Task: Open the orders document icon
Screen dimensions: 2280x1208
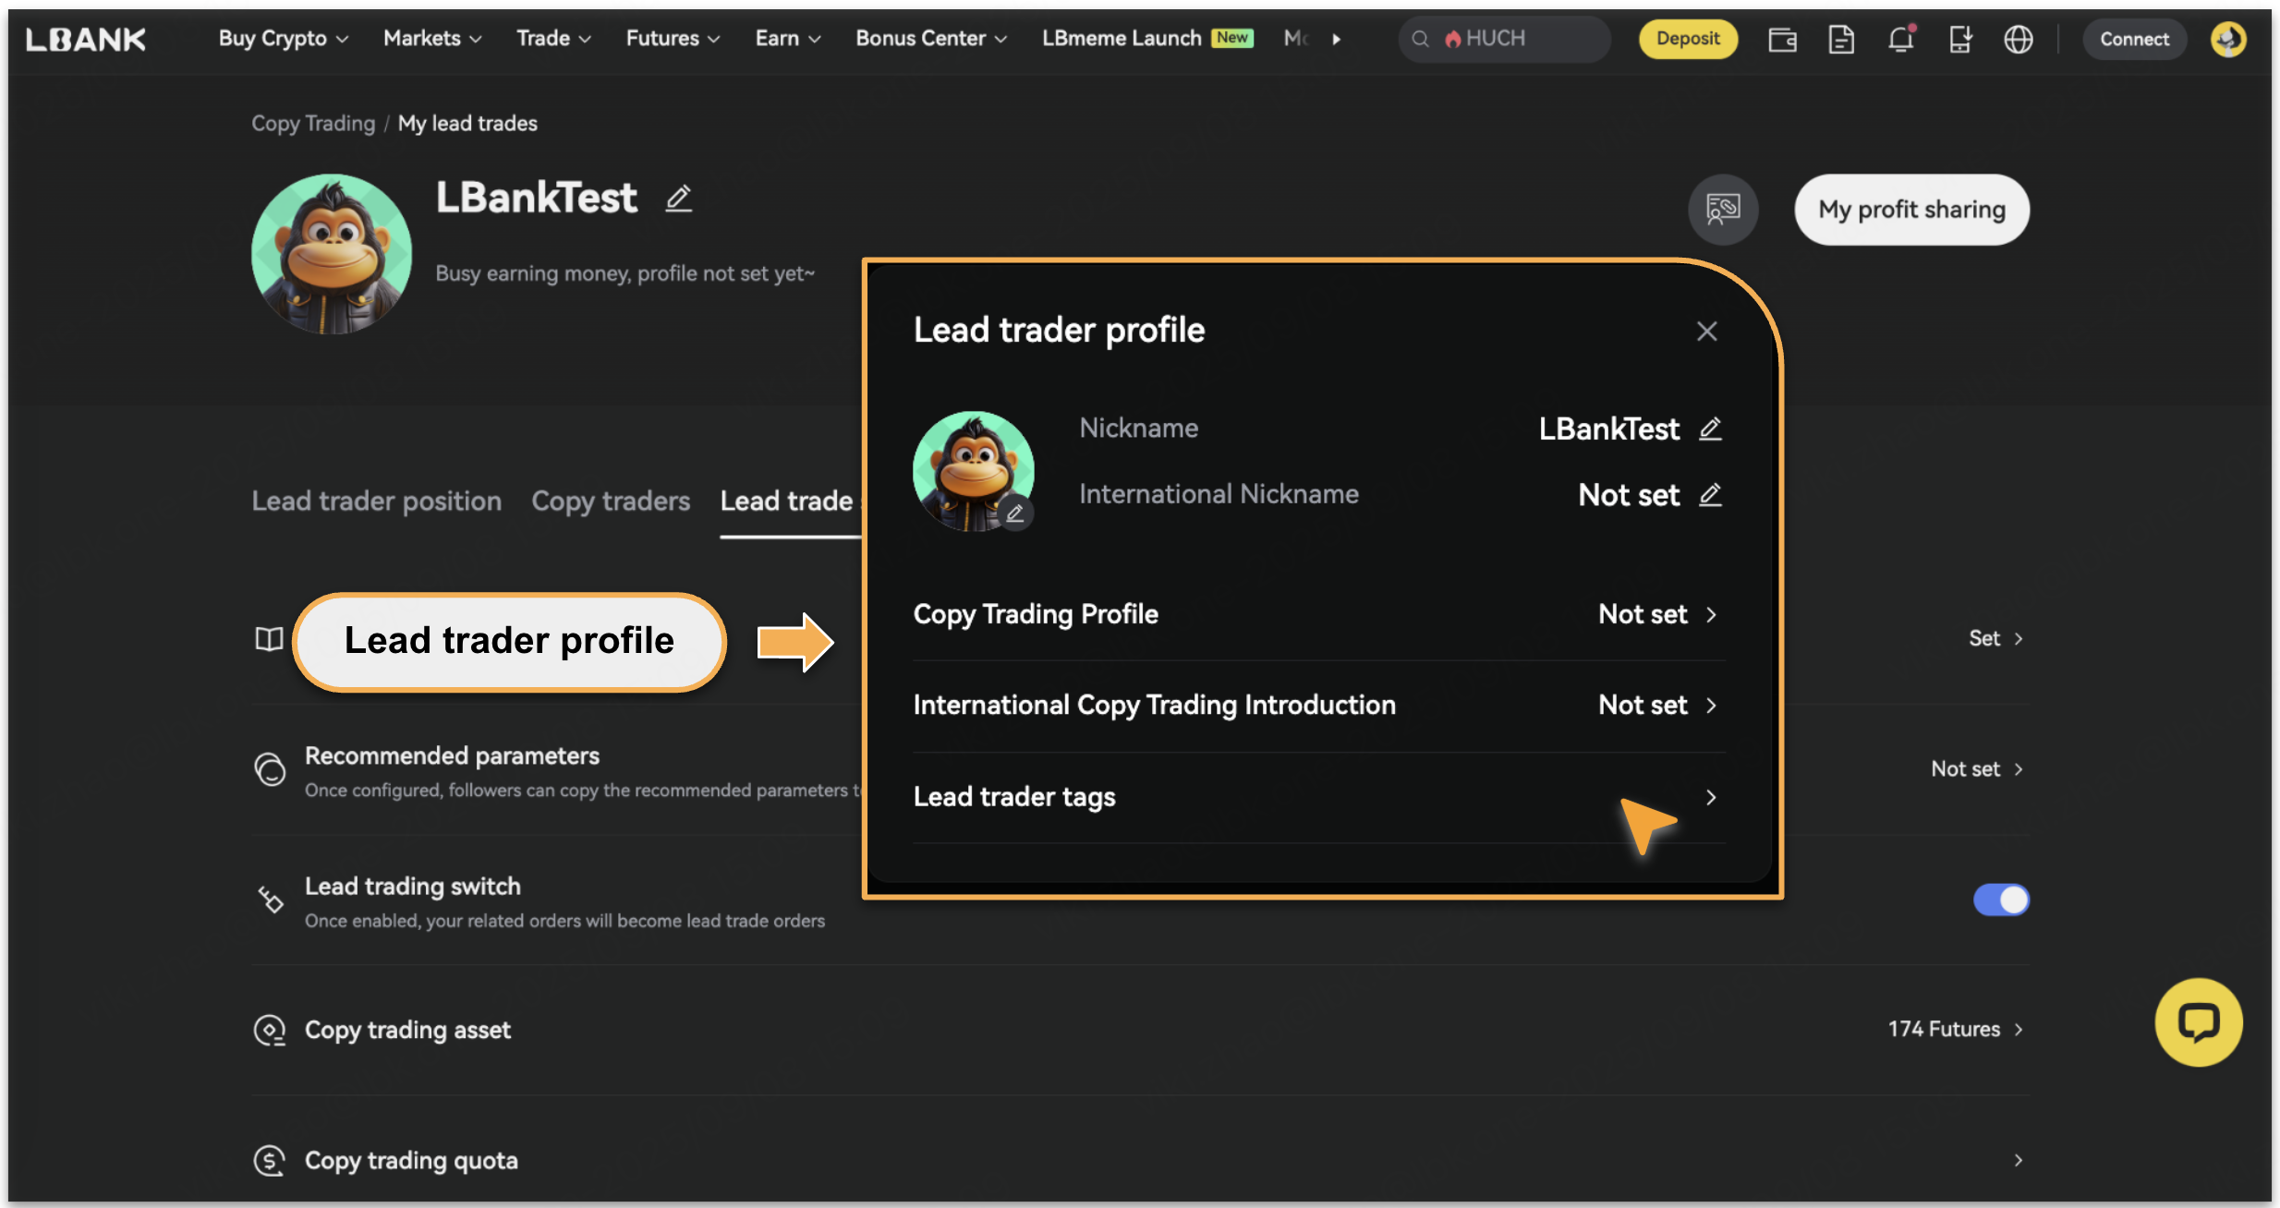Action: (x=1840, y=39)
